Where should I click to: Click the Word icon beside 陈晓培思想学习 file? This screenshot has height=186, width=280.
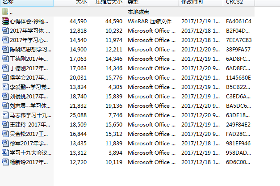tap(5, 49)
